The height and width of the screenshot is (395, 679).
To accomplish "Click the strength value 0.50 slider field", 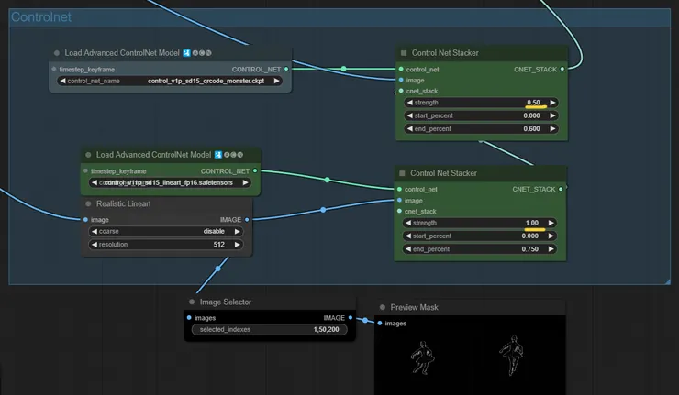I will click(x=481, y=103).
